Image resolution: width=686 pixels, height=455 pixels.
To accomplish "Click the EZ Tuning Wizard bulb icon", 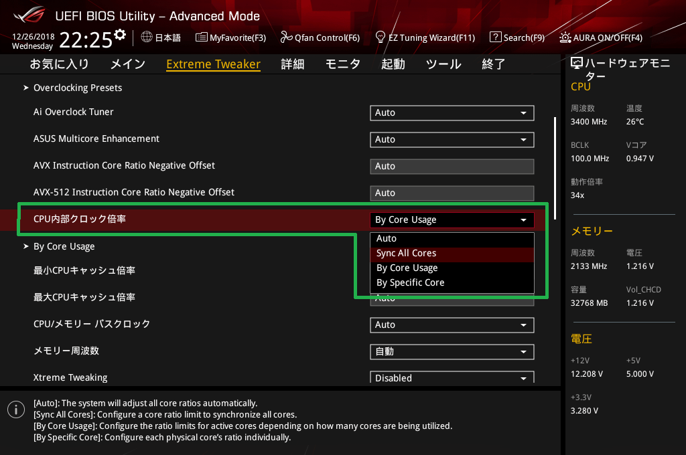I will coord(381,37).
